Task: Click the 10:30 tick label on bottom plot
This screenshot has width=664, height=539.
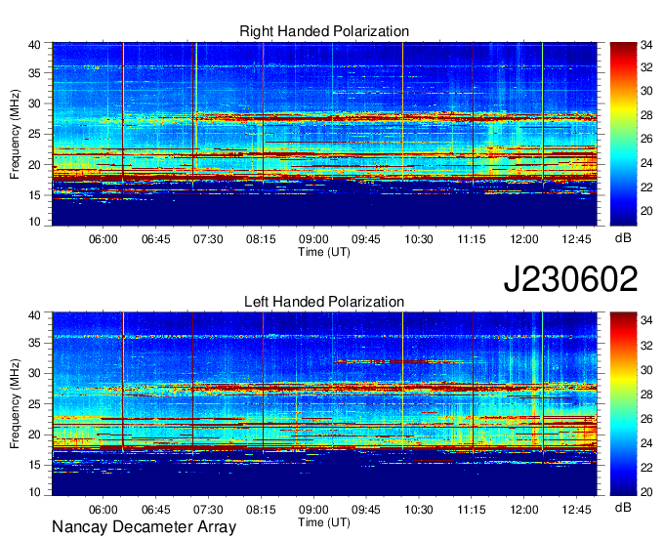Action: pos(419,510)
